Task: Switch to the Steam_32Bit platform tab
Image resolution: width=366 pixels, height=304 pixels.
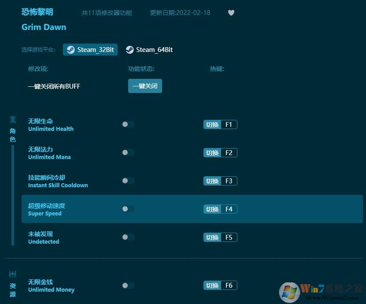Action: pyautogui.click(x=90, y=50)
